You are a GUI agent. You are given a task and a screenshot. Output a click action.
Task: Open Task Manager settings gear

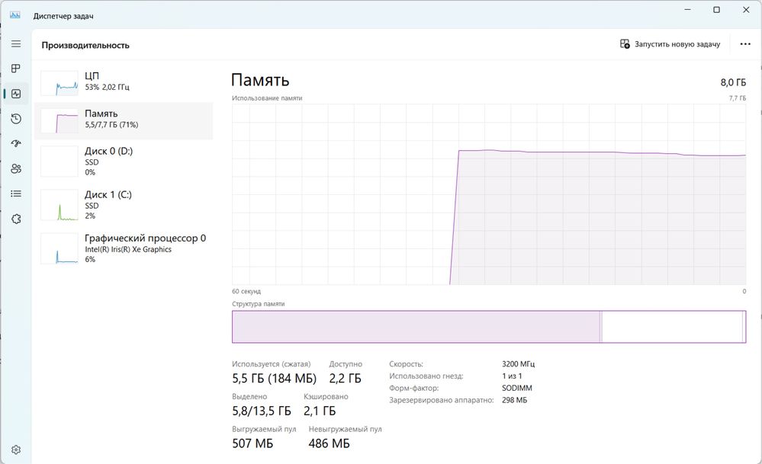tap(16, 450)
